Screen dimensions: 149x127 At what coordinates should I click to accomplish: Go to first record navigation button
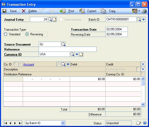click(x=5, y=123)
